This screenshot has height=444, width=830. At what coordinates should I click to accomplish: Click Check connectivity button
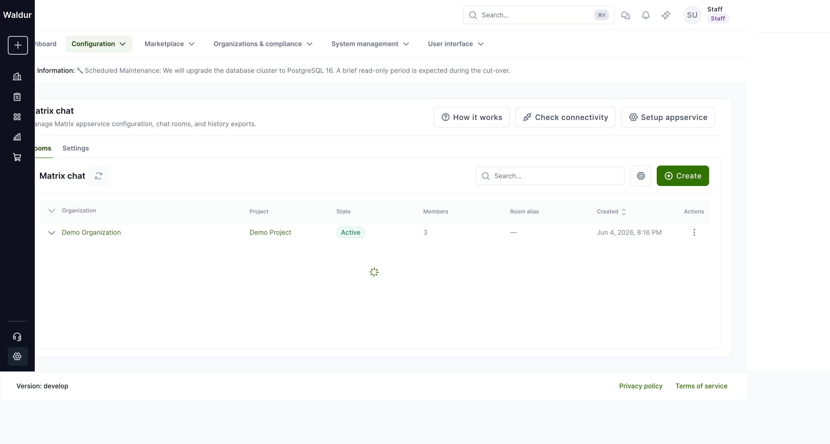(x=565, y=117)
